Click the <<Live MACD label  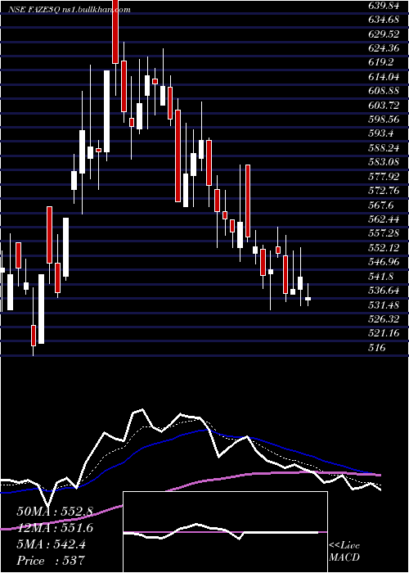pyautogui.click(x=344, y=552)
